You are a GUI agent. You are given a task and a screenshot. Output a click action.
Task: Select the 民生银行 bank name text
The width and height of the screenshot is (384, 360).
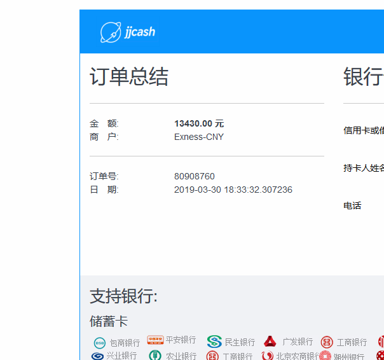240,342
